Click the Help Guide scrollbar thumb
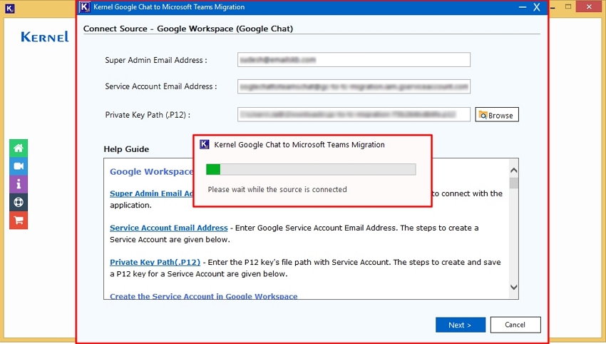 pyautogui.click(x=513, y=183)
